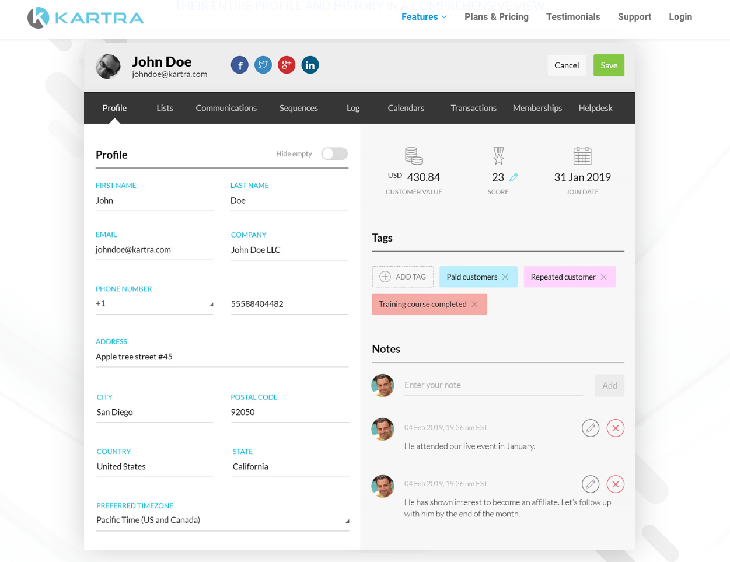The height and width of the screenshot is (562, 730).
Task: Delete the note about becoming an affiliate
Action: (616, 484)
